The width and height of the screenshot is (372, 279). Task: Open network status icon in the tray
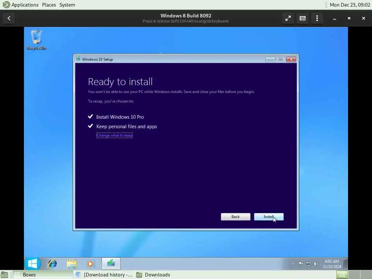pyautogui.click(x=308, y=264)
